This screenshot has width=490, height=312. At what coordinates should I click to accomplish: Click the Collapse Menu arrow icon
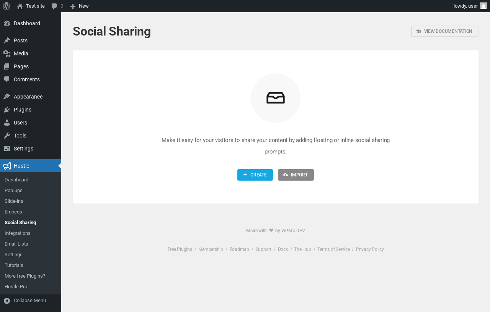pos(7,301)
